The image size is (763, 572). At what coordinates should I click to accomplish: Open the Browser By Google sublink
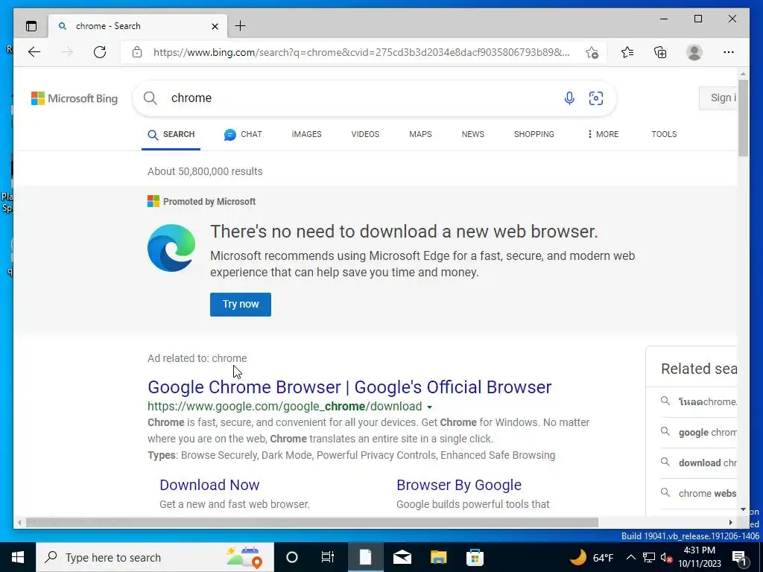tap(459, 485)
